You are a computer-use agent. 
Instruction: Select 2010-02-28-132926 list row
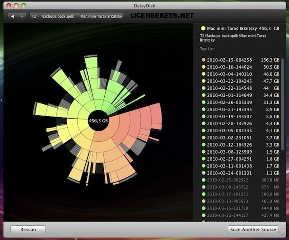(240, 123)
